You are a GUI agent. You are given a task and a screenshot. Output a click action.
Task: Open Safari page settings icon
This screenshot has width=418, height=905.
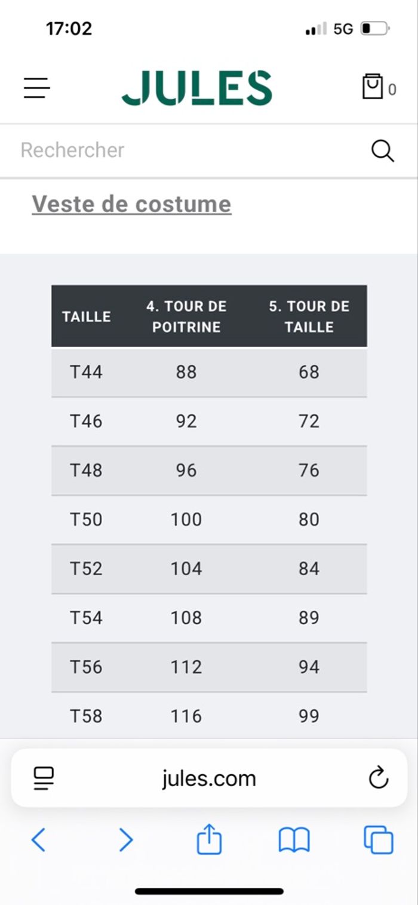(x=44, y=778)
